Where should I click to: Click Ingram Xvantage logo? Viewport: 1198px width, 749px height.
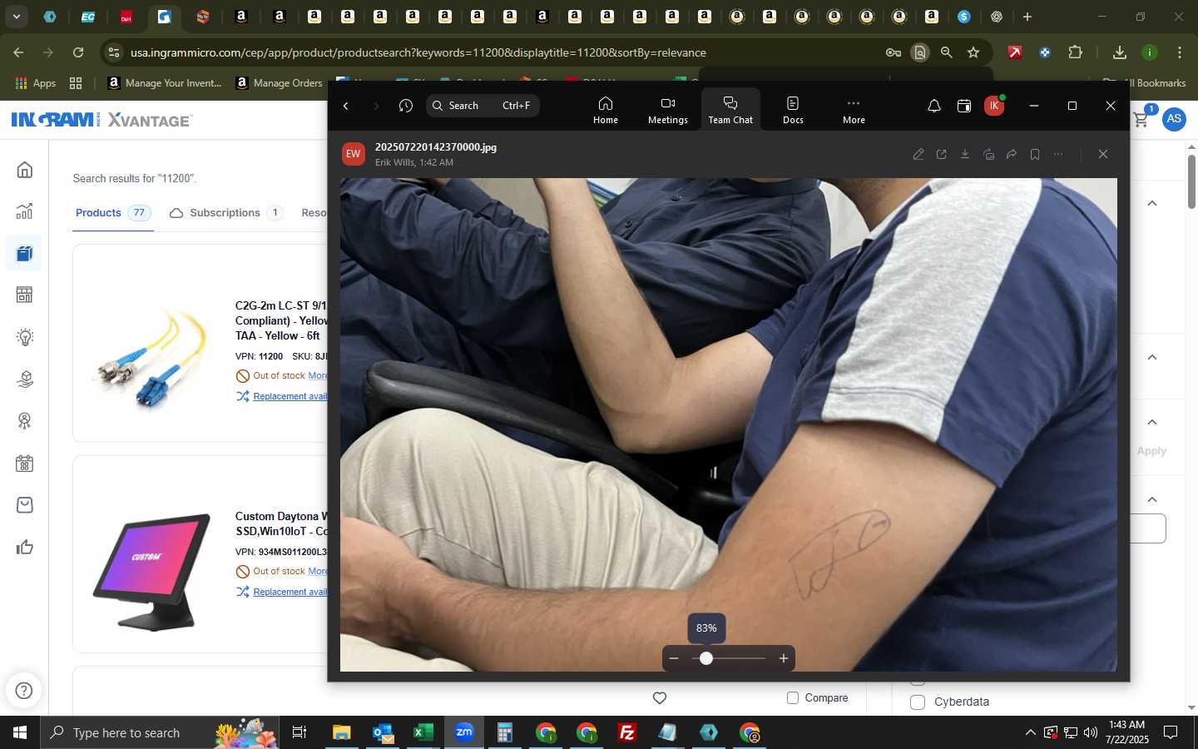(x=102, y=120)
